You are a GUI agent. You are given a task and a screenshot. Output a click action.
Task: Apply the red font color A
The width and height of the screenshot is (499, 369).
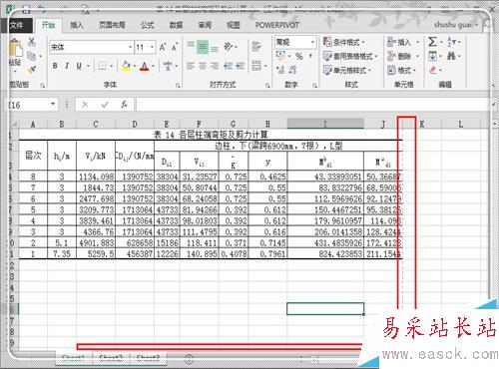(144, 66)
